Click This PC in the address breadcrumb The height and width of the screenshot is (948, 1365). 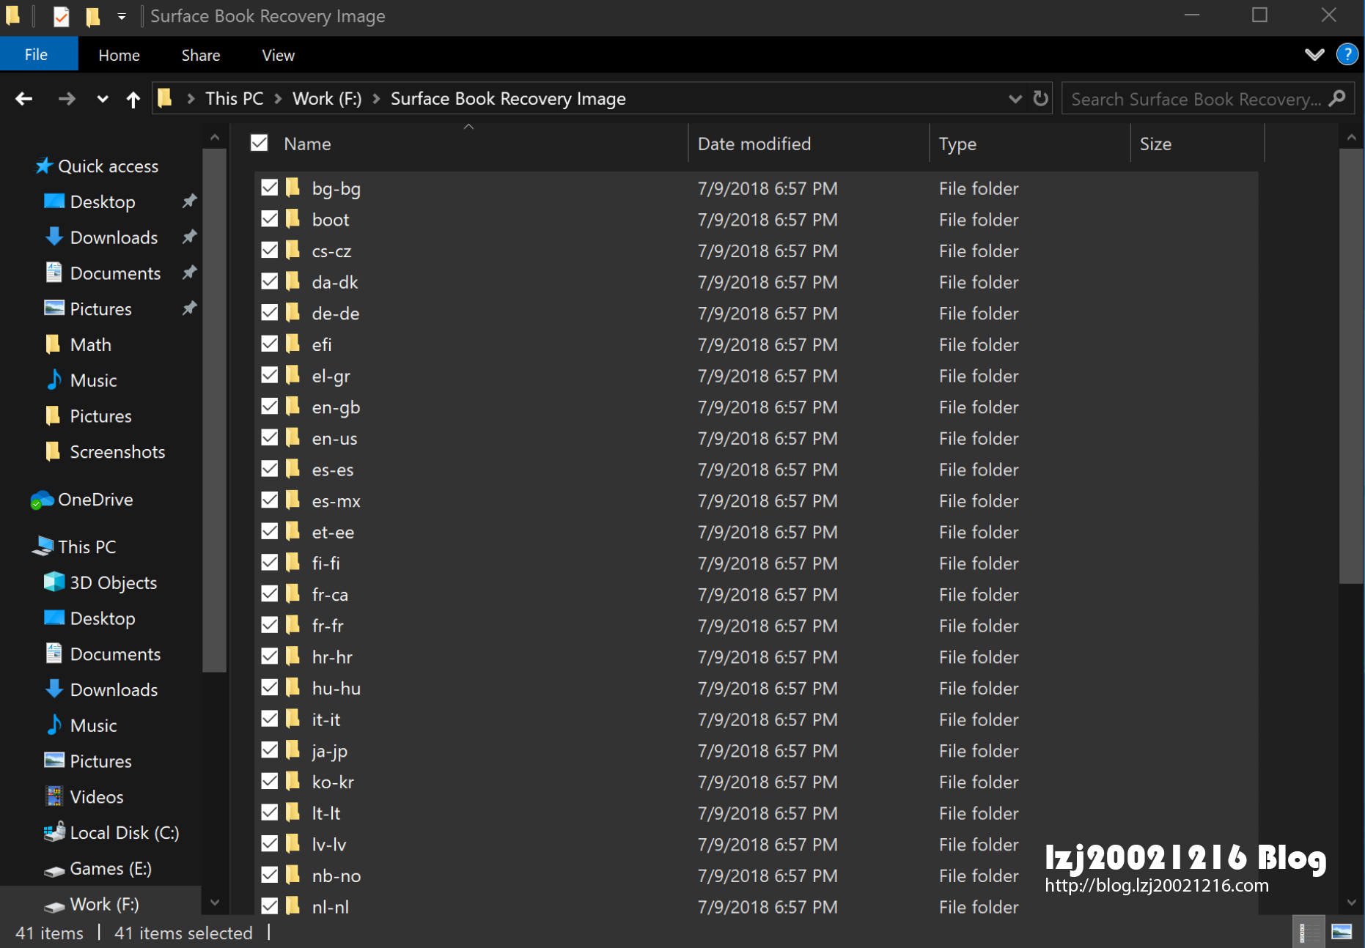click(x=234, y=99)
